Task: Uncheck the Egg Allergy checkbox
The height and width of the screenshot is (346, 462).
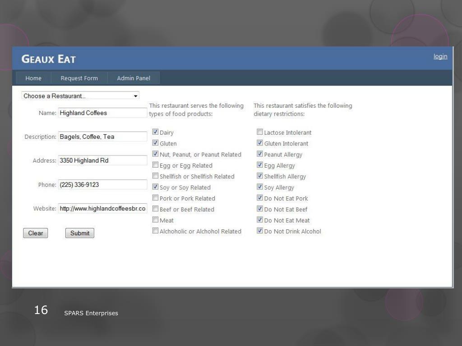Action: (x=259, y=165)
